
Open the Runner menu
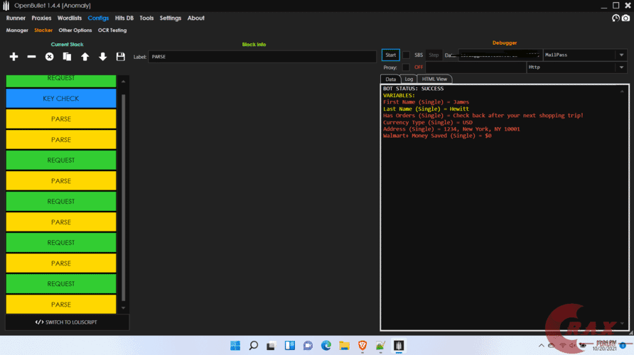coord(16,18)
